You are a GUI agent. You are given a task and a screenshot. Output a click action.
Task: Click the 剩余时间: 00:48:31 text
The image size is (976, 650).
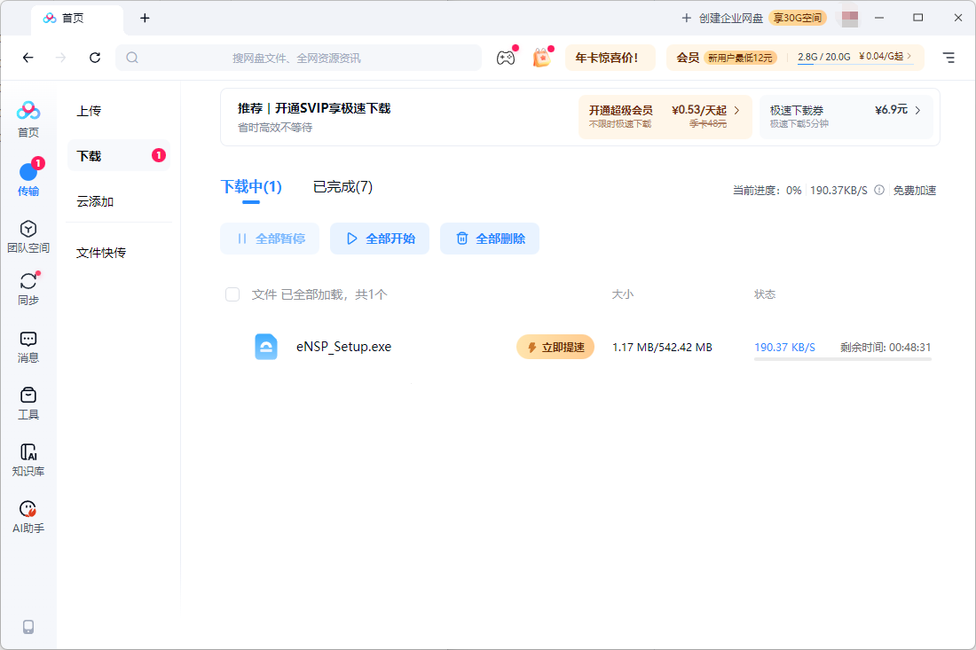[x=885, y=347]
